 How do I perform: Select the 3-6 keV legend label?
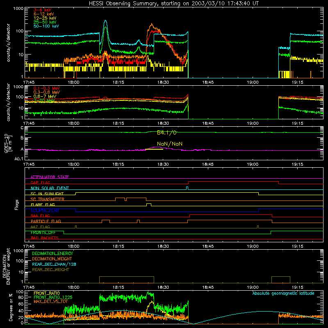(43, 10)
